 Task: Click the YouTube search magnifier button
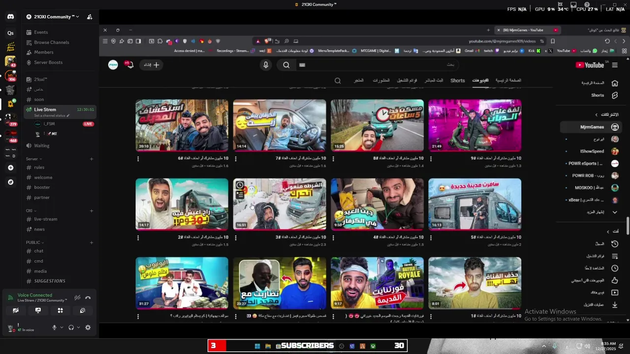pos(286,65)
